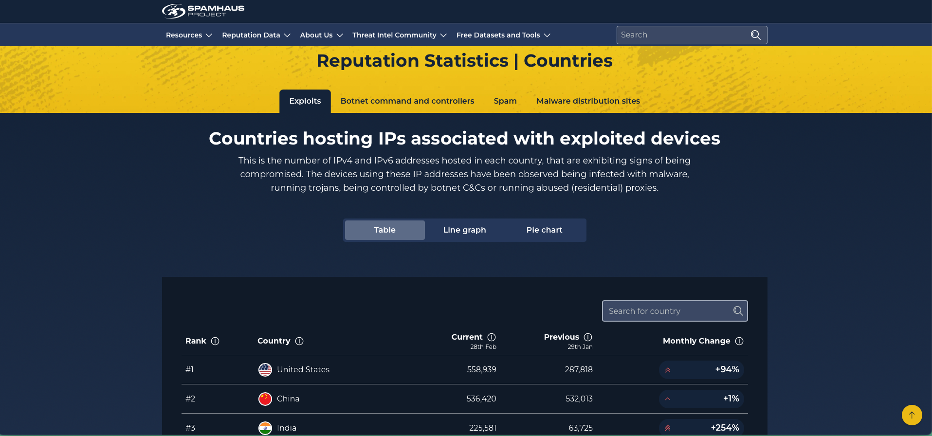Click the info icon beside Country header

299,341
